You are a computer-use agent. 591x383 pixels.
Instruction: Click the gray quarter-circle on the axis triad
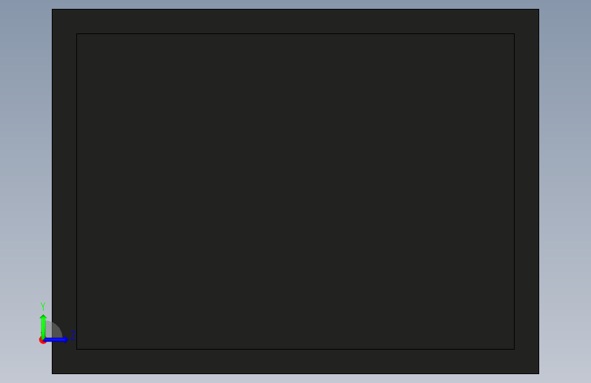(54, 331)
